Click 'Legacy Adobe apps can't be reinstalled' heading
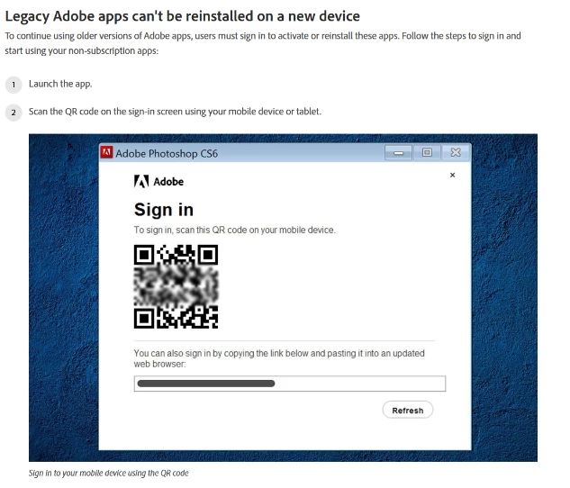This screenshot has width=570, height=488. click(x=183, y=16)
